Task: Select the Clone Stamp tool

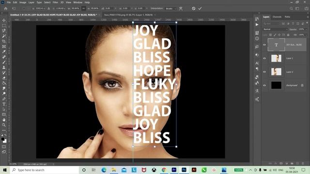Action: 4,67
